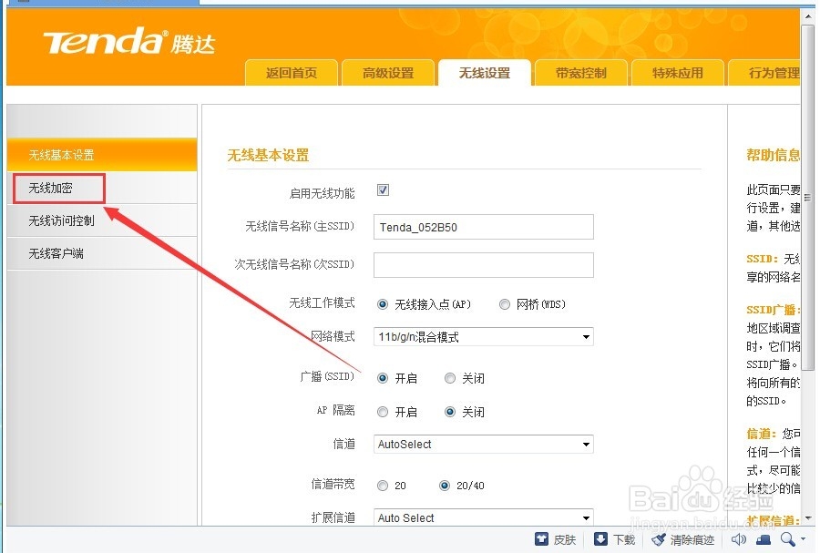Click the Tenda_052B50 SSID input field
820x553 pixels.
pos(483,226)
